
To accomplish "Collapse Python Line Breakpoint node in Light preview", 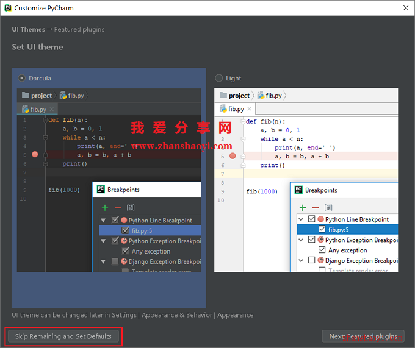I will coord(301,219).
